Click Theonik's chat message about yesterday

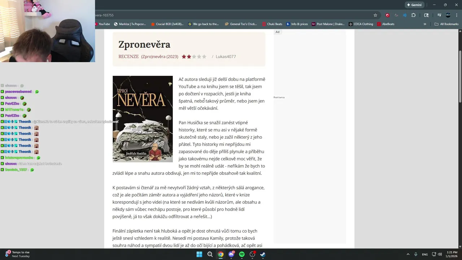[76, 122]
